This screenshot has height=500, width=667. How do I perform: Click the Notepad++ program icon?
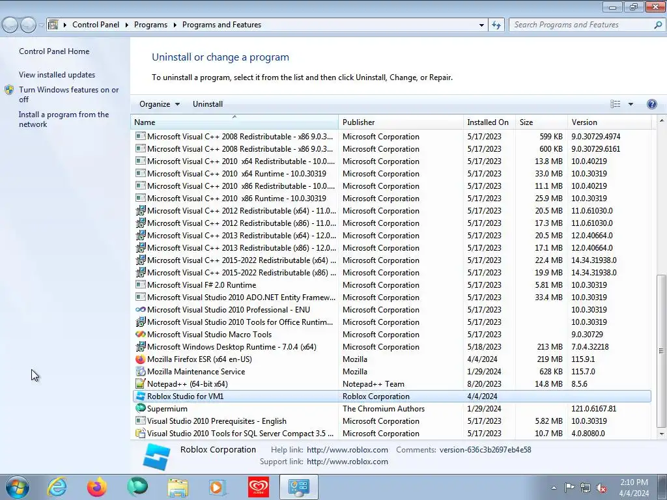[x=141, y=384]
